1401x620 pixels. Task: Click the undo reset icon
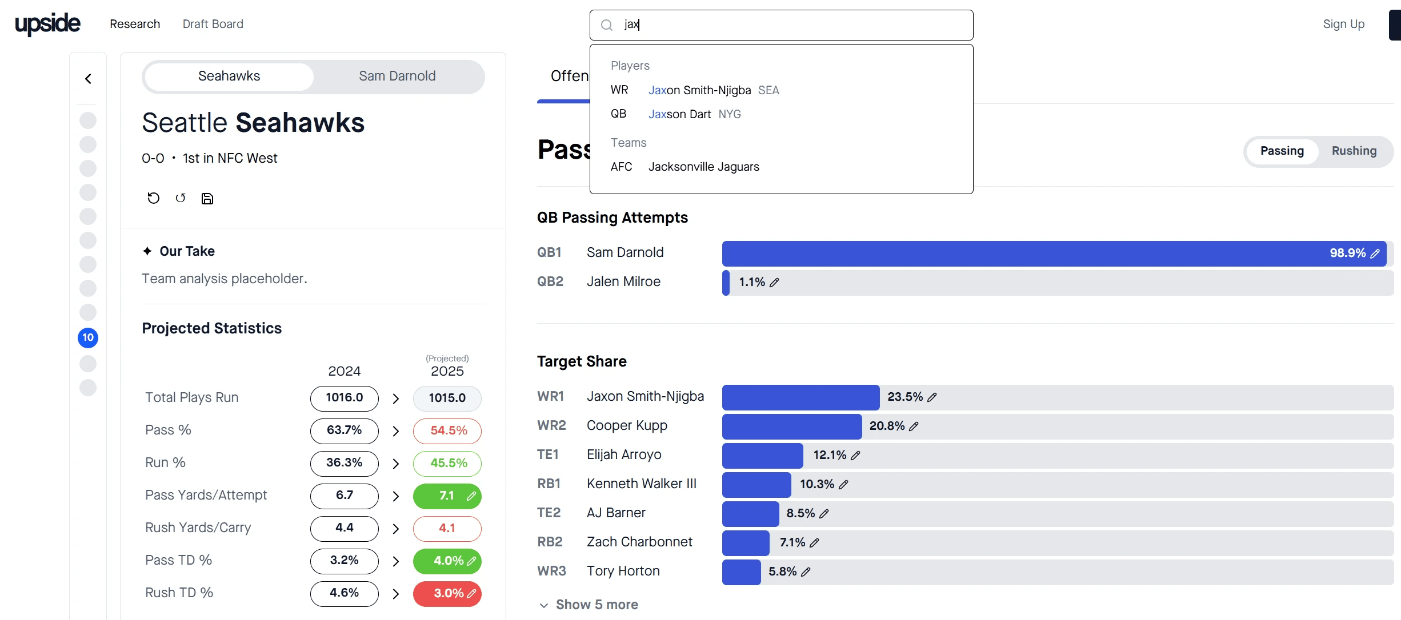tap(153, 198)
